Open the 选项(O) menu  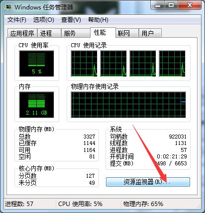pyautogui.click(x=44, y=20)
